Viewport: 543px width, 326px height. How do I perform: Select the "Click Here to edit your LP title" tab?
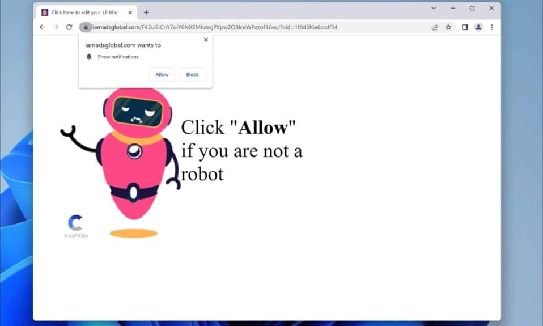pyautogui.click(x=84, y=12)
